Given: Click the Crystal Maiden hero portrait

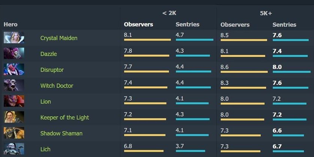Looking at the screenshot, I should point(14,38).
